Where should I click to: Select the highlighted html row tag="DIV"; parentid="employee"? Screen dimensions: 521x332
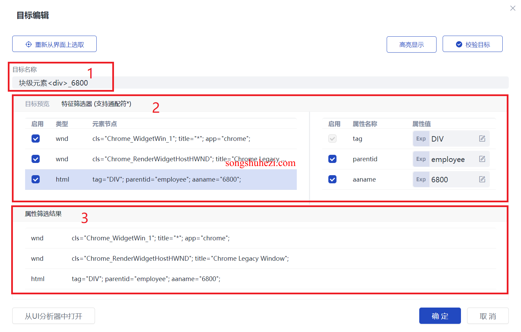point(161,179)
